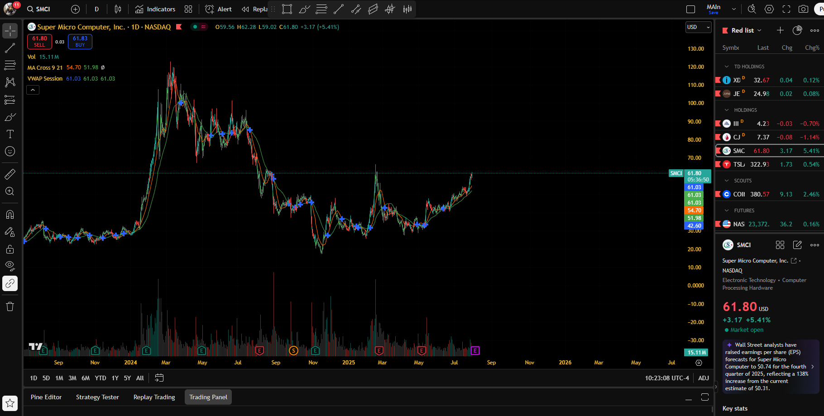Open the USD currency dropdown
824x416 pixels.
pyautogui.click(x=698, y=27)
